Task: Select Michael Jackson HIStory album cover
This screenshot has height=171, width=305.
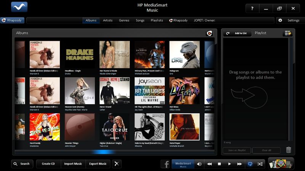Action: (x=149, y=54)
